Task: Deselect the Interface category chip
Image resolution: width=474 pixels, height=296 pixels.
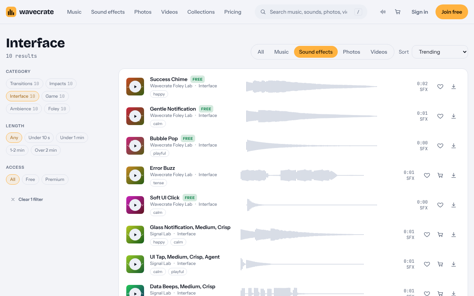Action: pyautogui.click(x=23, y=96)
